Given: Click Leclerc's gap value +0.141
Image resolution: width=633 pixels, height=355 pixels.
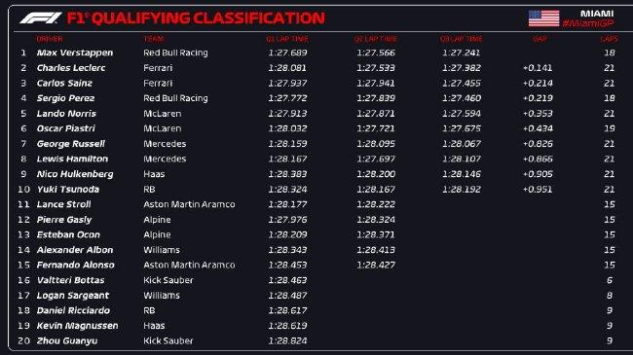Looking at the screenshot, I should click(538, 68).
